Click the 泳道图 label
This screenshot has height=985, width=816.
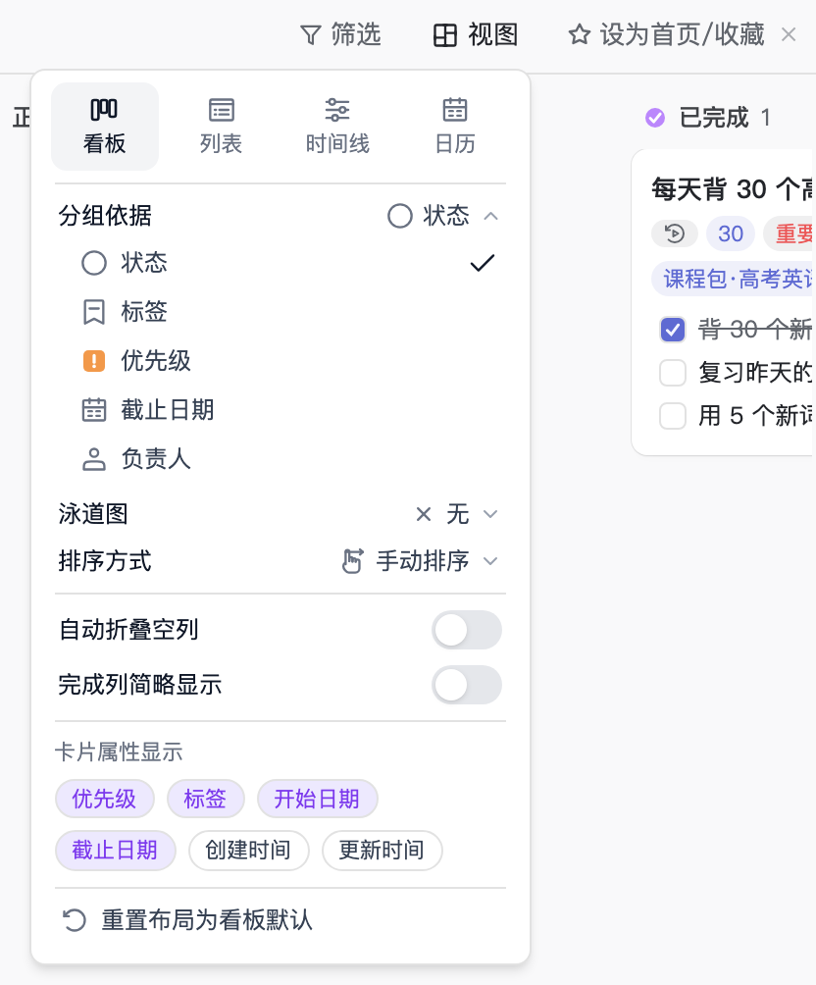pyautogui.click(x=93, y=514)
